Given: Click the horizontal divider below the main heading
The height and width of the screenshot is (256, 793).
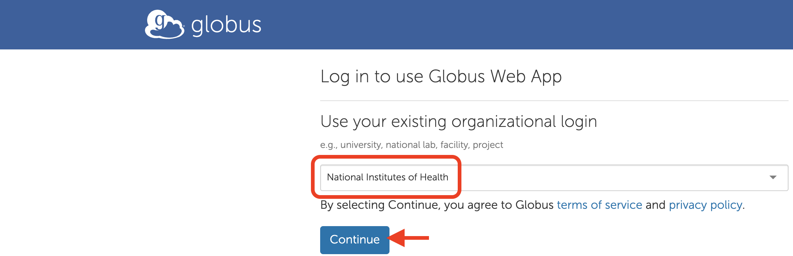Looking at the screenshot, I should click(553, 101).
